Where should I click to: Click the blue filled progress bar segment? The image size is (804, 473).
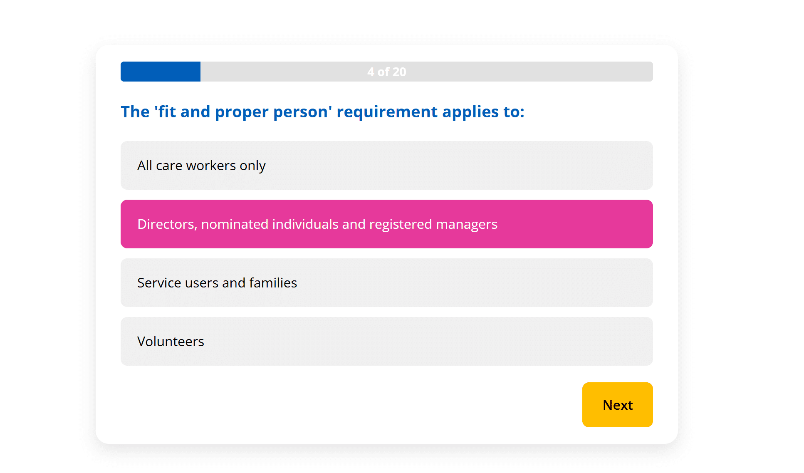[161, 72]
